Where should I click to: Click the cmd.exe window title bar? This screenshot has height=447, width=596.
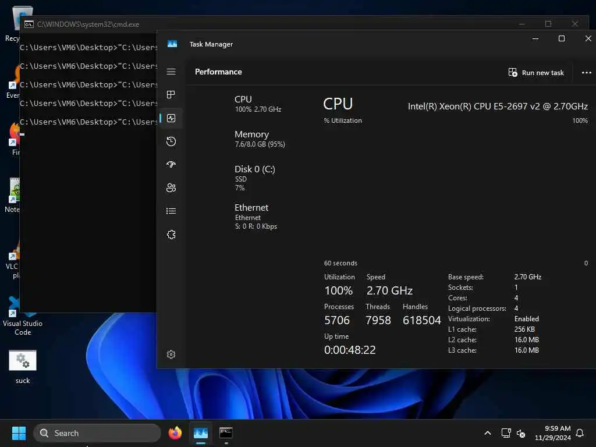pyautogui.click(x=266, y=24)
